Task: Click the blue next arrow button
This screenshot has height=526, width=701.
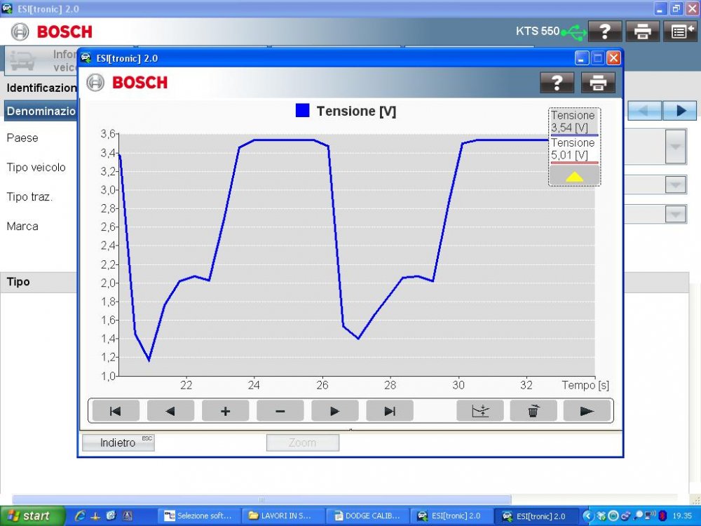Action: click(679, 110)
